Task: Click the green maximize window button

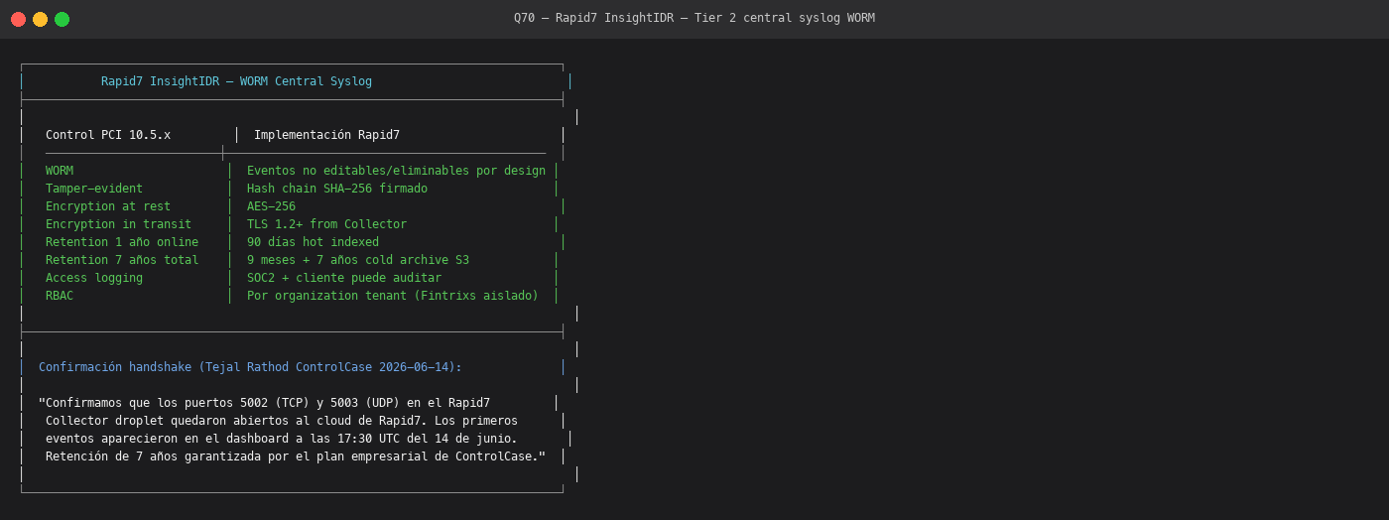Action: coord(62,19)
